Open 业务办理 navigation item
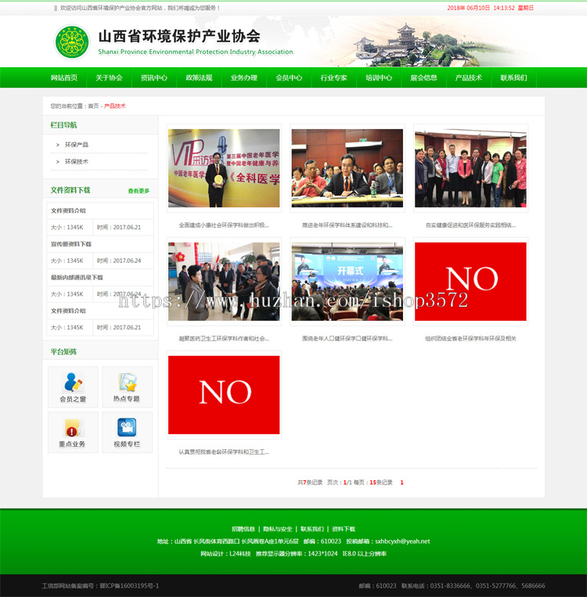 pos(243,77)
